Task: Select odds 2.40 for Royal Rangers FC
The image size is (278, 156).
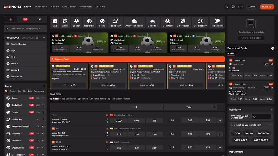Action: pyautogui.click(x=154, y=134)
